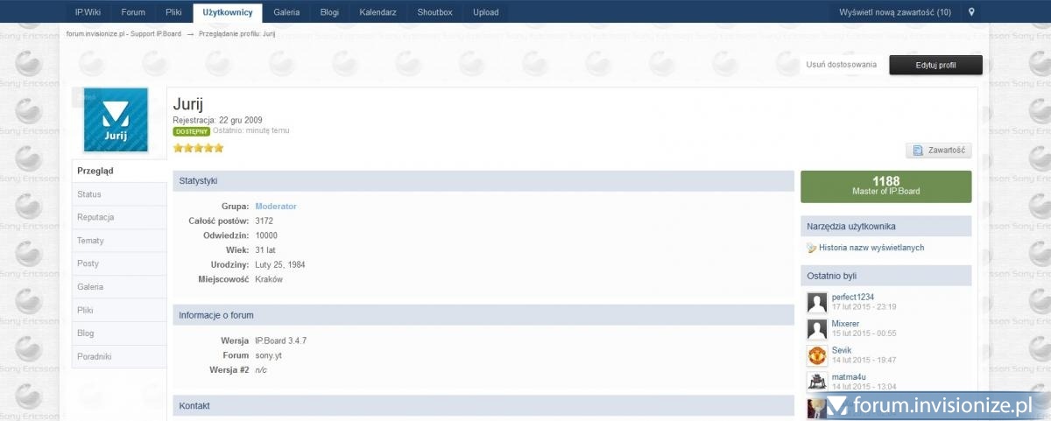Open Sevik username link

pos(842,350)
